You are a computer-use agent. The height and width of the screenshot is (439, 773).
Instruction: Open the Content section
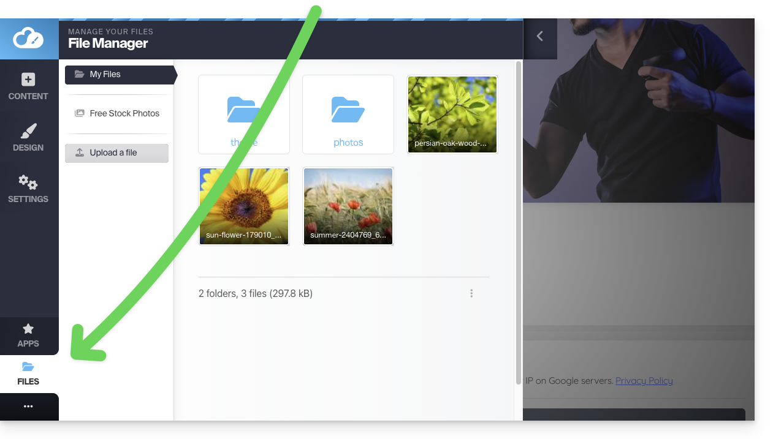(x=28, y=86)
